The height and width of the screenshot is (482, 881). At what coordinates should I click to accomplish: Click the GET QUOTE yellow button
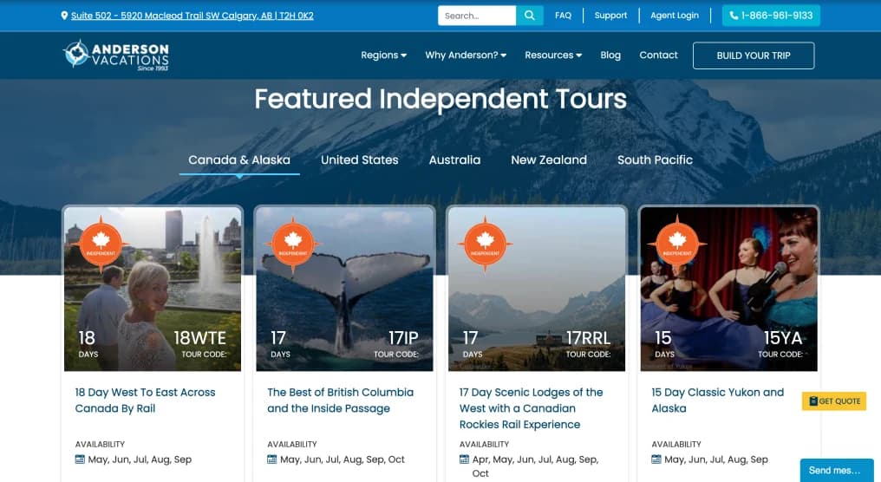click(x=834, y=401)
